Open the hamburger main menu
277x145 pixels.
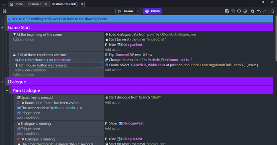pyautogui.click(x=4, y=4)
